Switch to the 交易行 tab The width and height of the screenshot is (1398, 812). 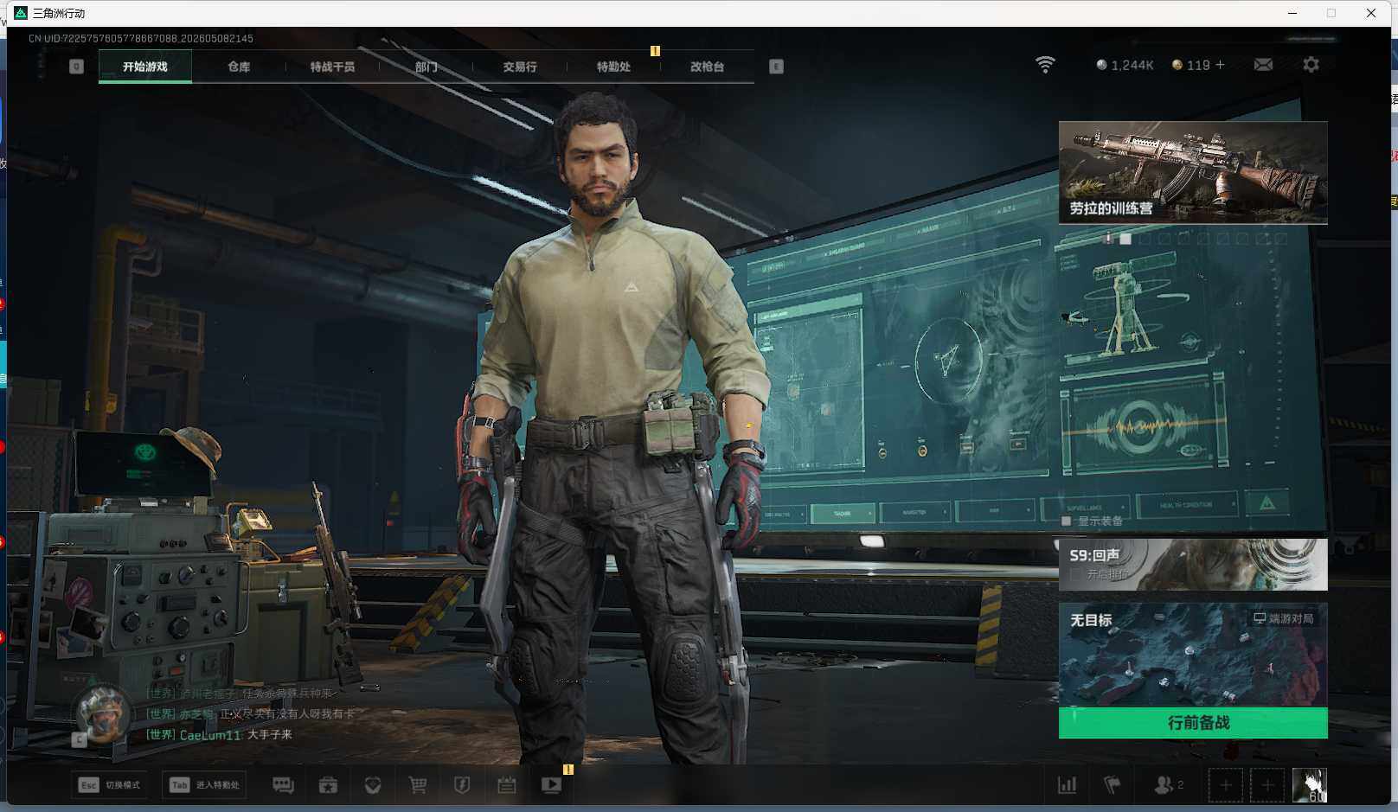(519, 67)
